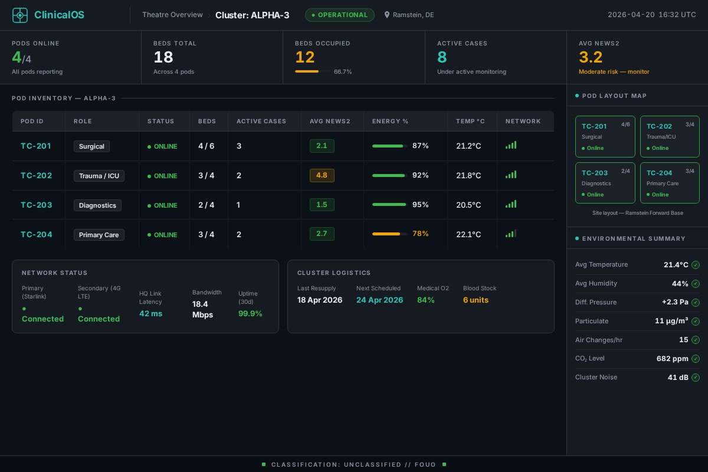The image size is (708, 472).
Task: Click the Diagnostics role tag
Action: (x=97, y=205)
